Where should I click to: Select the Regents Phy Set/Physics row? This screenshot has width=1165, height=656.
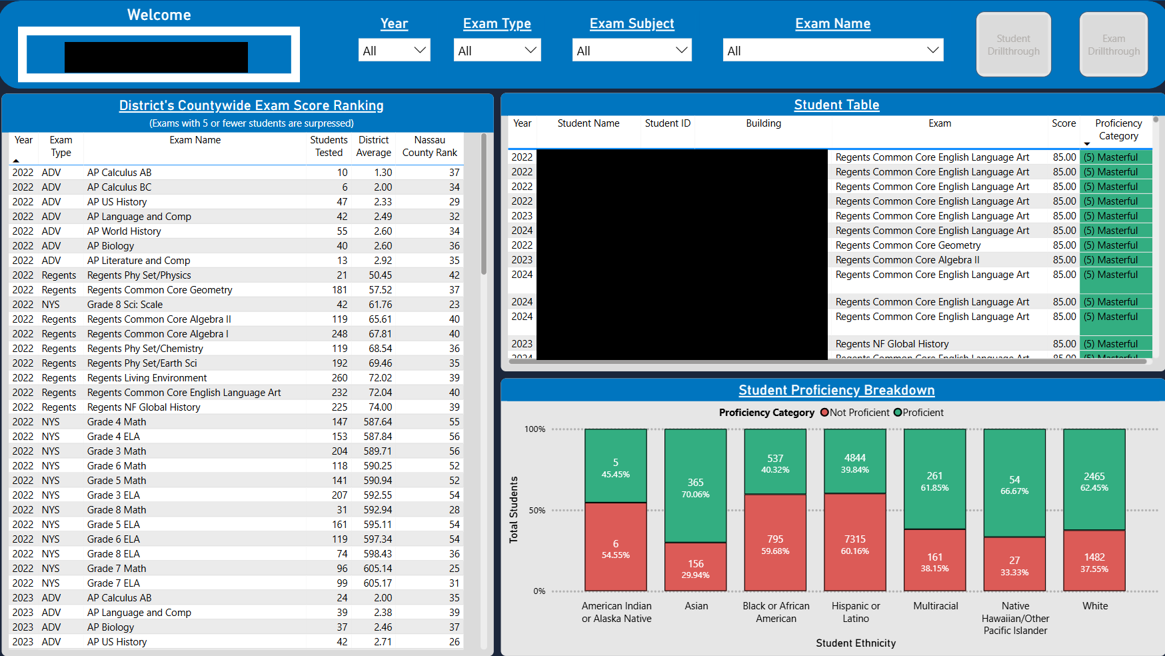[237, 275]
